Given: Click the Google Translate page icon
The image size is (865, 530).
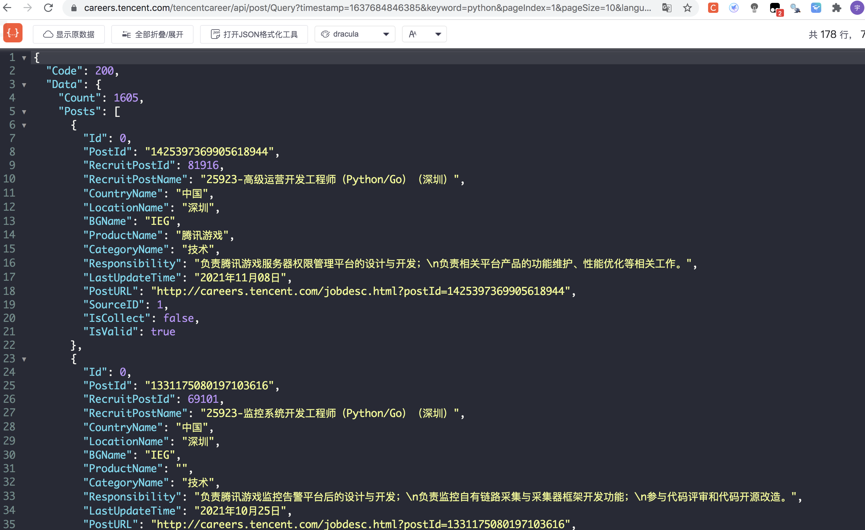Looking at the screenshot, I should (x=667, y=8).
